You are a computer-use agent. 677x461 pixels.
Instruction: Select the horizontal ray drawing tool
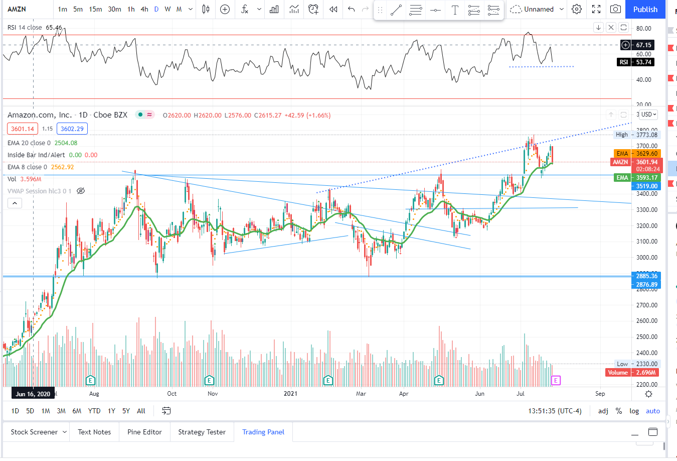coord(435,10)
